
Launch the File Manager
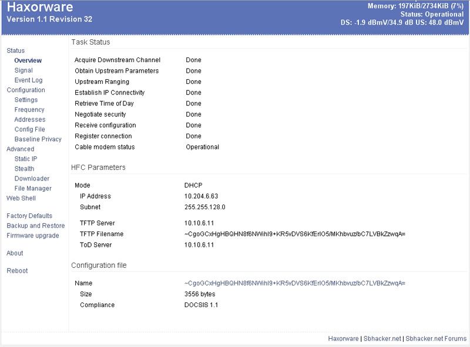[x=33, y=189]
